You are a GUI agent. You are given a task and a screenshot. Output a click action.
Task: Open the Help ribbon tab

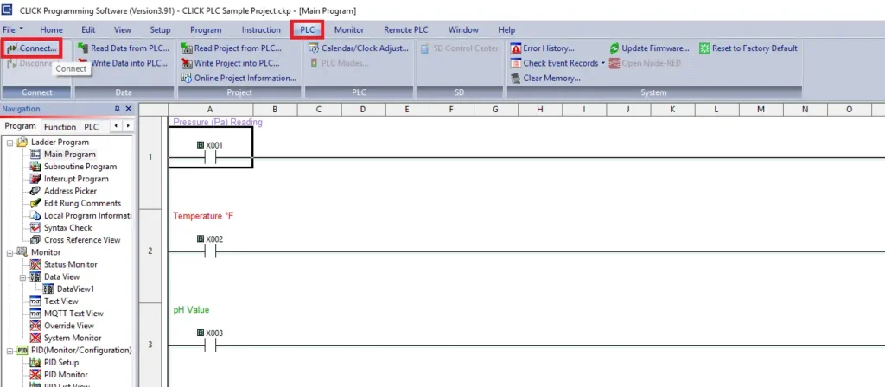point(506,30)
